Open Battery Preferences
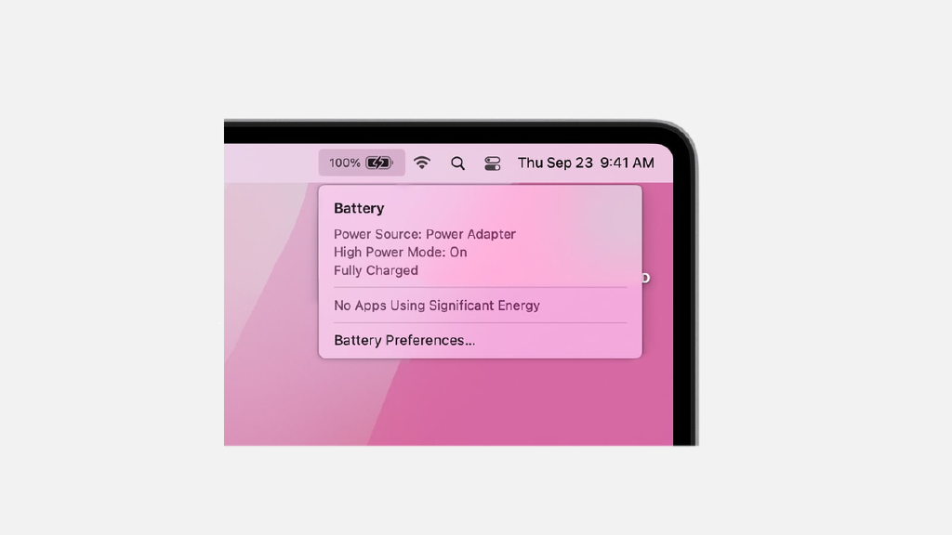The width and height of the screenshot is (952, 535). 404,340
